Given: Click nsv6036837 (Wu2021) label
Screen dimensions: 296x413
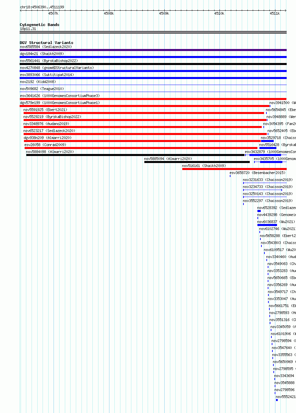Looking at the screenshot, I should 276,222.
